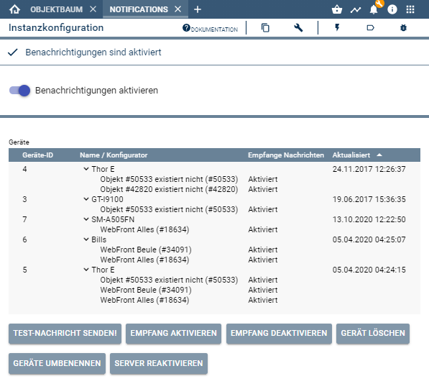
Task: Click GERÄT LÖSCHEN button
Action: tap(373, 333)
